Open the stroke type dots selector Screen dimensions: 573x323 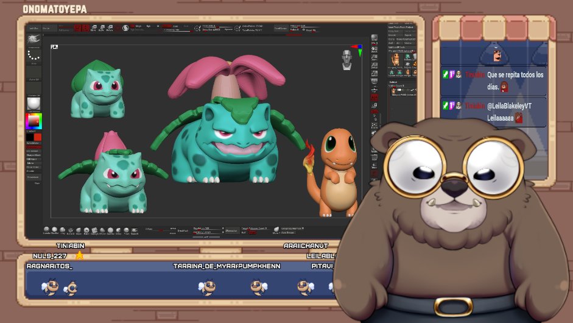[x=33, y=55]
